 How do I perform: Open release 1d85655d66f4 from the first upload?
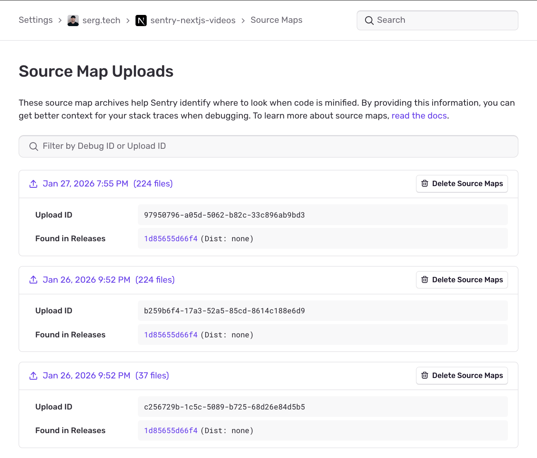(x=170, y=238)
